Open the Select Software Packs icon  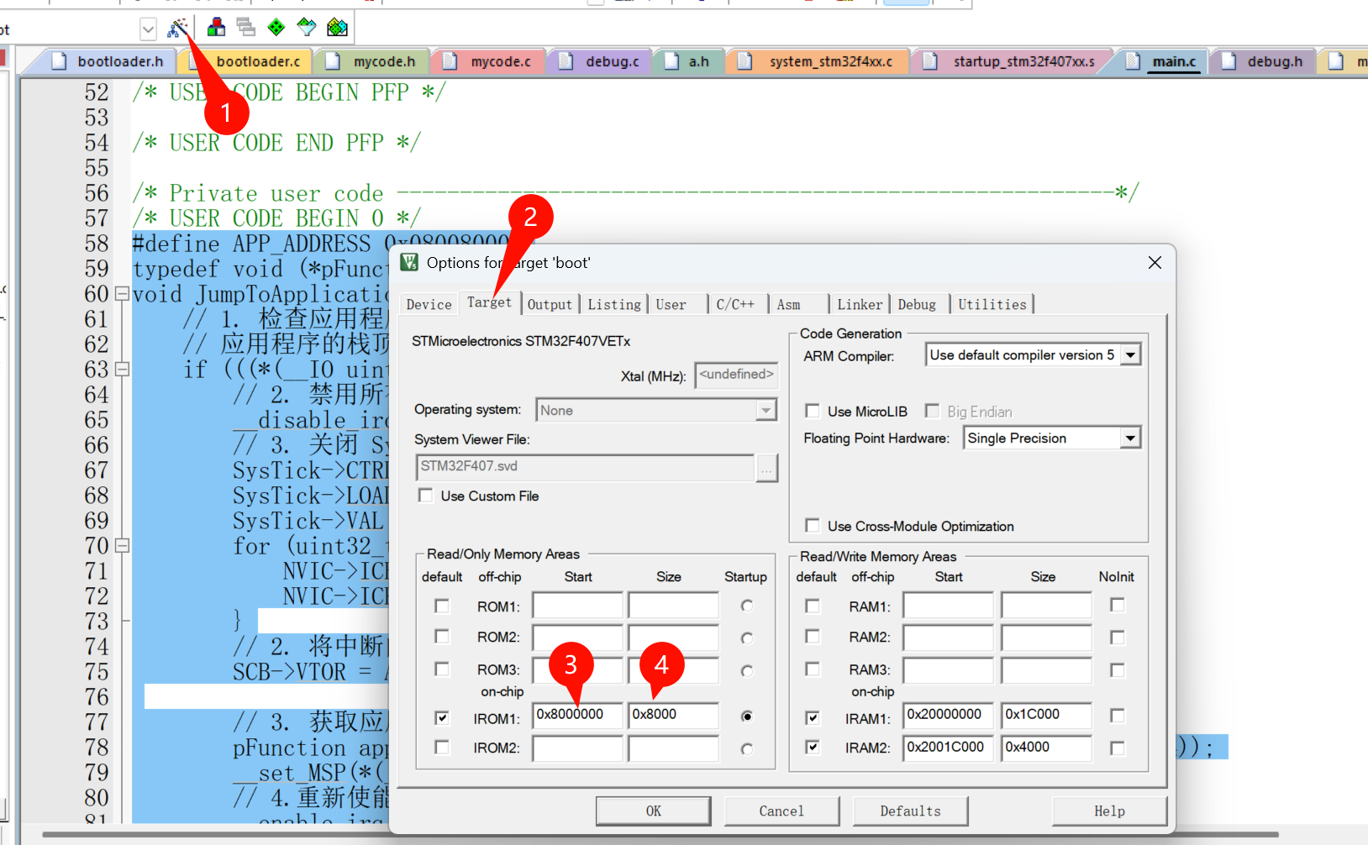click(307, 28)
